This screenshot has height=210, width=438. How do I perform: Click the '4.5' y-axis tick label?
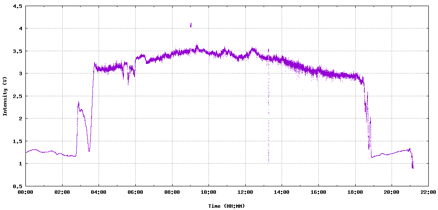pyautogui.click(x=18, y=6)
